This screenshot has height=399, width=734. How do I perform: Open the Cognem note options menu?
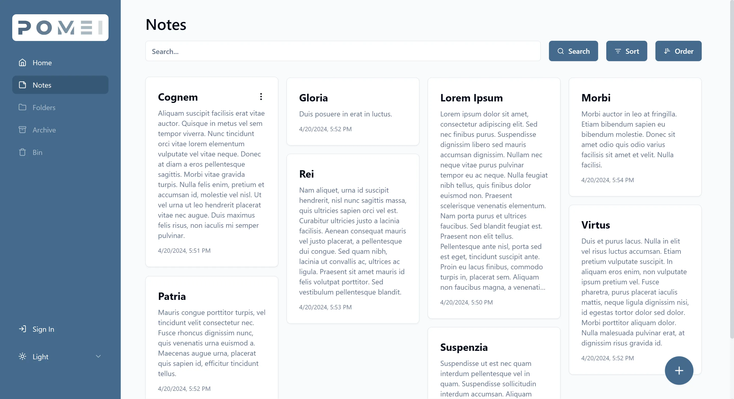[261, 97]
